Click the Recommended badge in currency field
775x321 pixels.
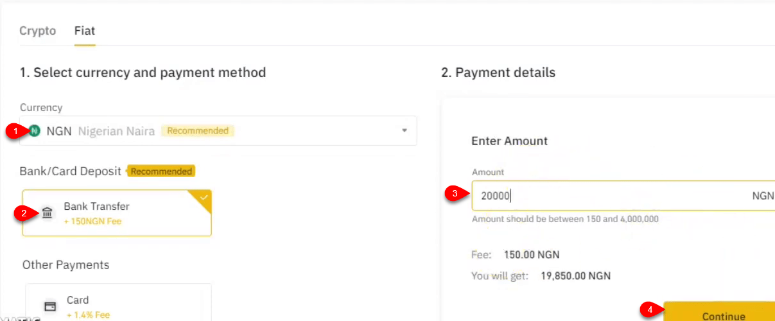click(198, 130)
